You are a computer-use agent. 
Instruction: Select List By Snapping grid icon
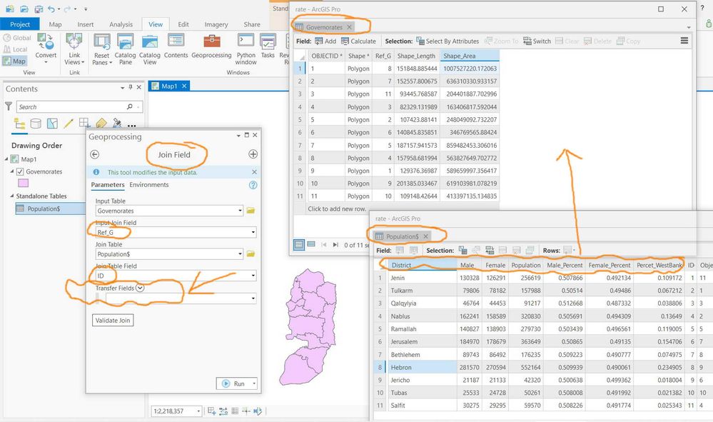(85, 123)
